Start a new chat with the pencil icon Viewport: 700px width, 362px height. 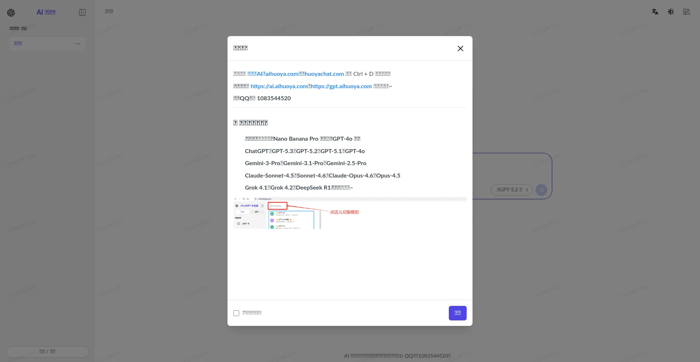(687, 12)
